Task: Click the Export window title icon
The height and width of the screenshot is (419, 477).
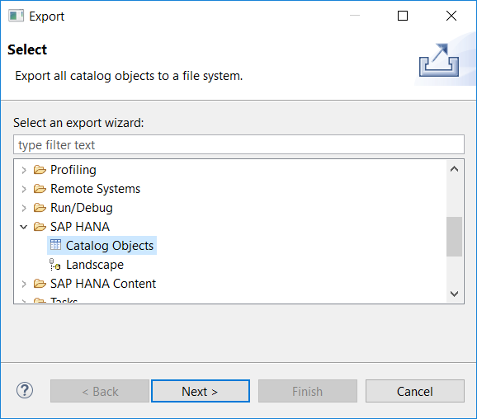Action: tap(17, 16)
